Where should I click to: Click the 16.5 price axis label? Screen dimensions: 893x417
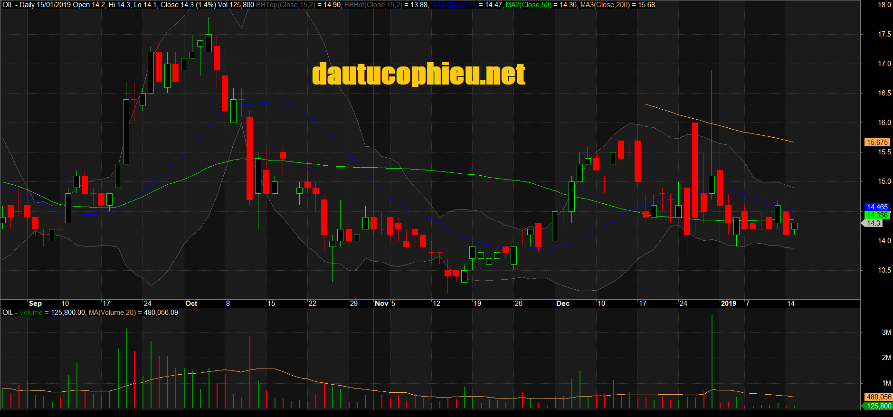[884, 93]
